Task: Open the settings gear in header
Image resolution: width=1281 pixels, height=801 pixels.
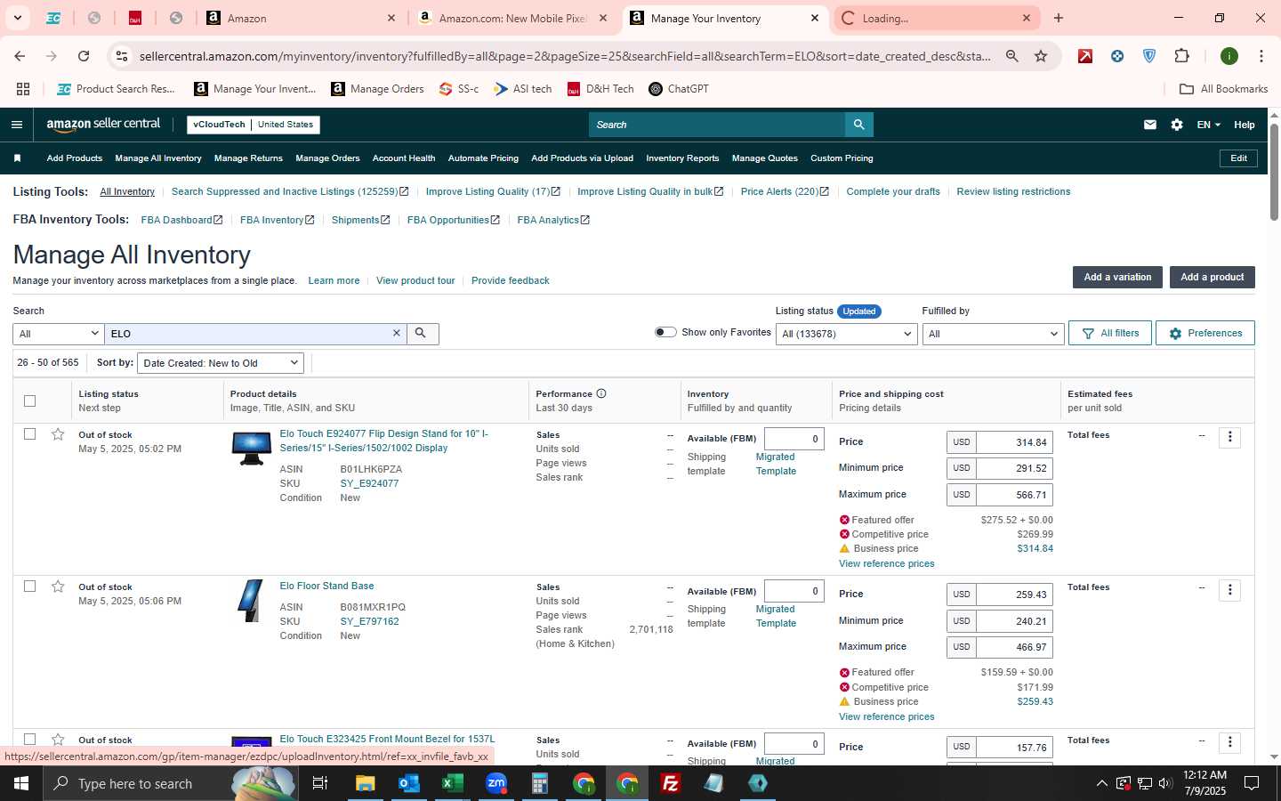Action: coord(1177,125)
